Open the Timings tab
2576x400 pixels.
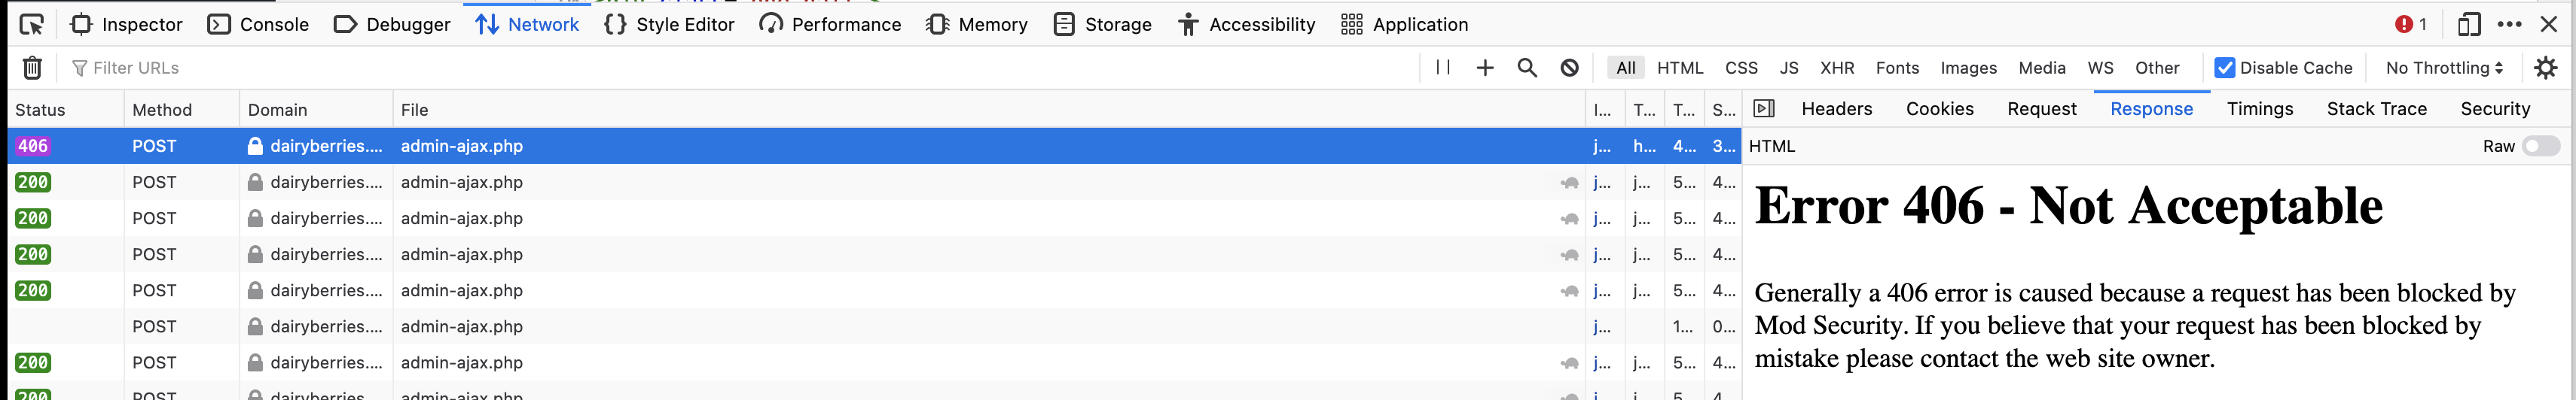tap(2260, 109)
